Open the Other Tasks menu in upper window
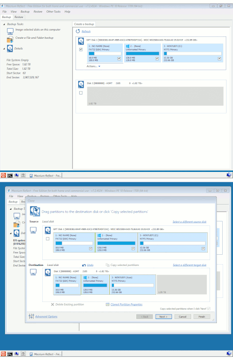Screen dimensions: 233x360 (53, 12)
